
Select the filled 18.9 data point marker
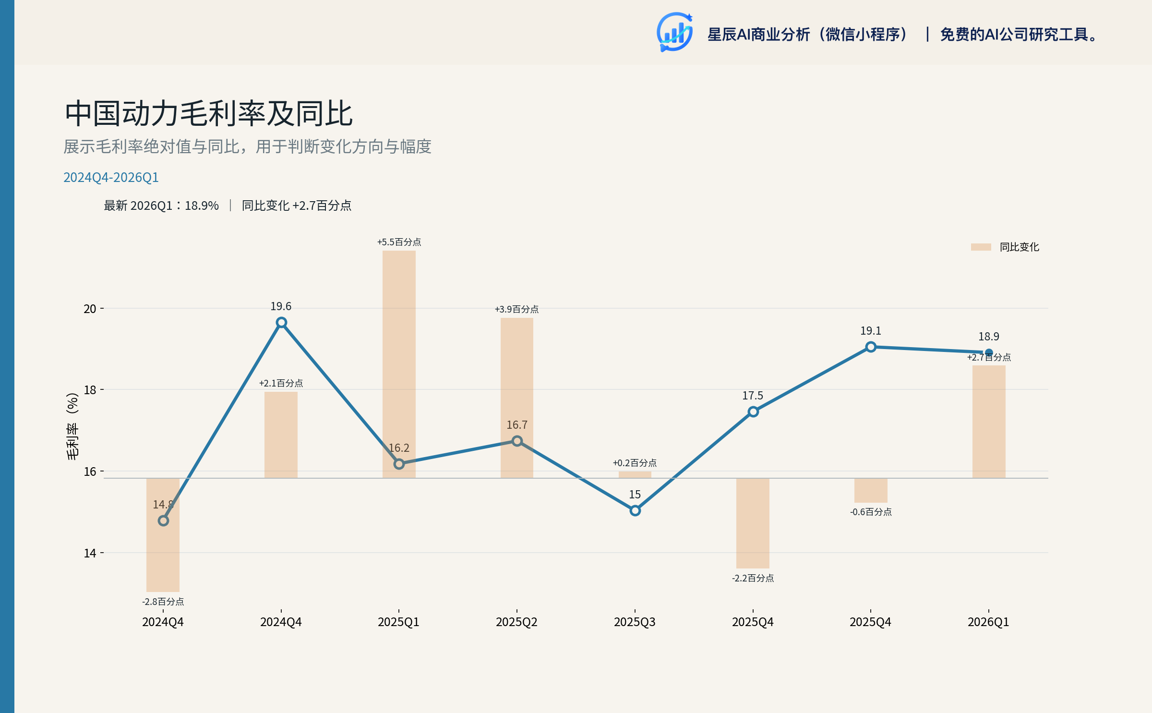[x=989, y=352]
